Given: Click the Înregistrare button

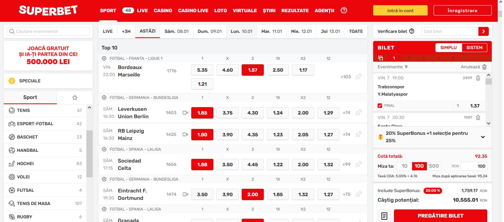Looking at the screenshot, I should click(462, 10).
